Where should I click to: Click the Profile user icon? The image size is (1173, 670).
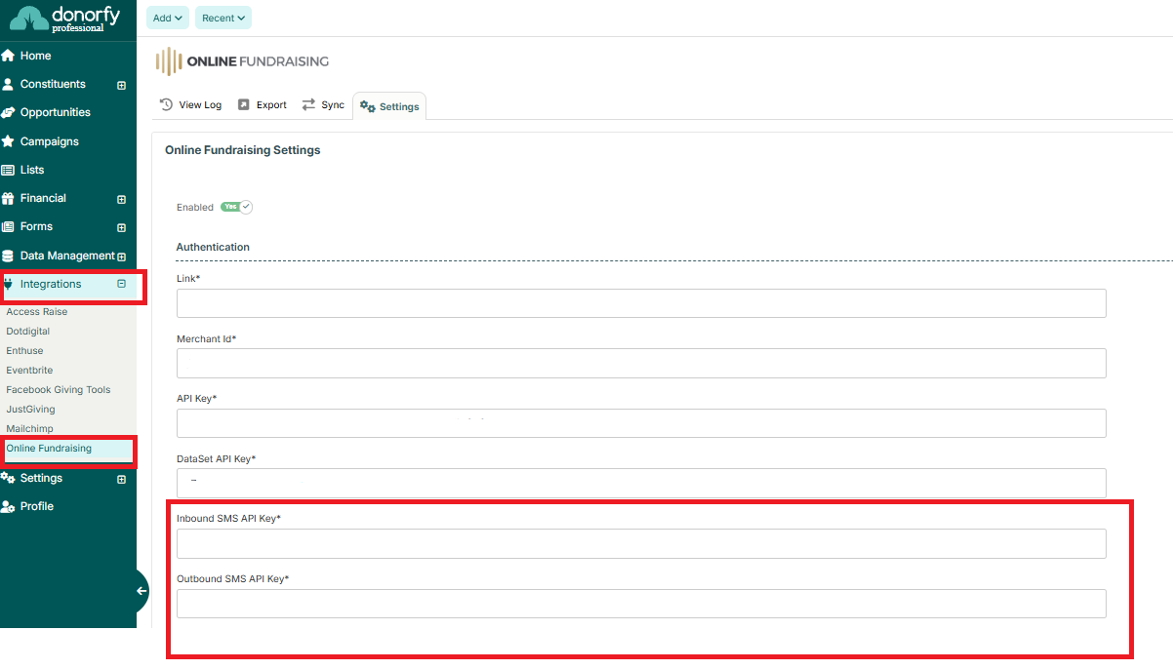click(8, 506)
